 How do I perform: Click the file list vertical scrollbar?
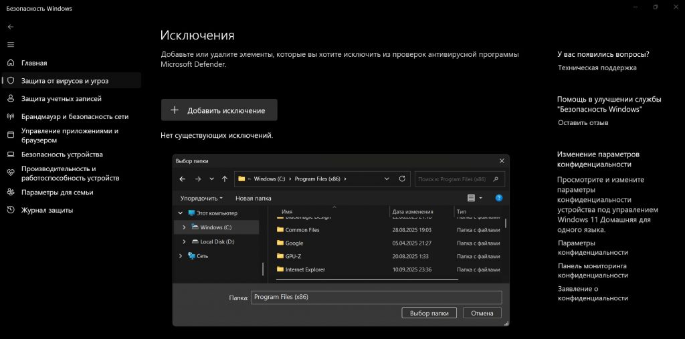505,223
